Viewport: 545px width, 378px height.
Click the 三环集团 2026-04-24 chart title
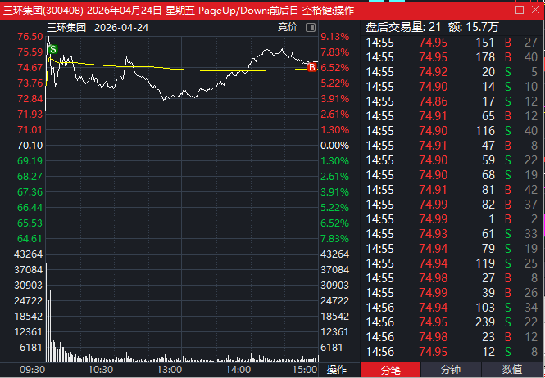[98, 28]
